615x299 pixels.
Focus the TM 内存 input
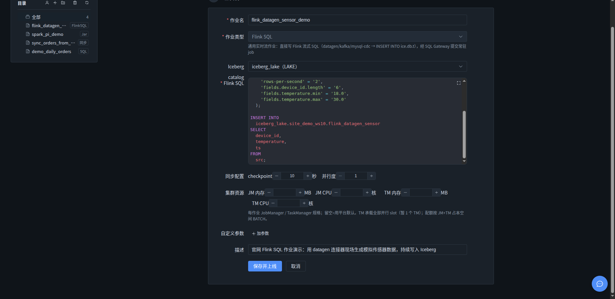click(421, 192)
